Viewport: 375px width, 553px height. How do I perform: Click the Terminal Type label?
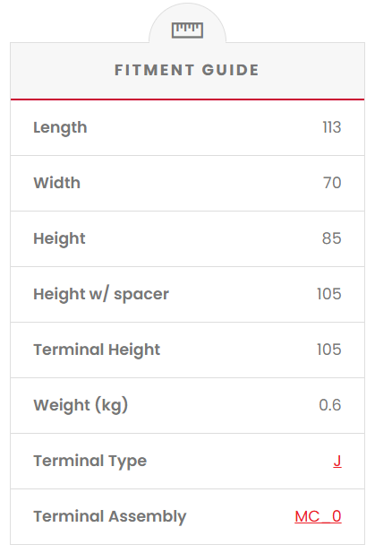click(x=90, y=461)
